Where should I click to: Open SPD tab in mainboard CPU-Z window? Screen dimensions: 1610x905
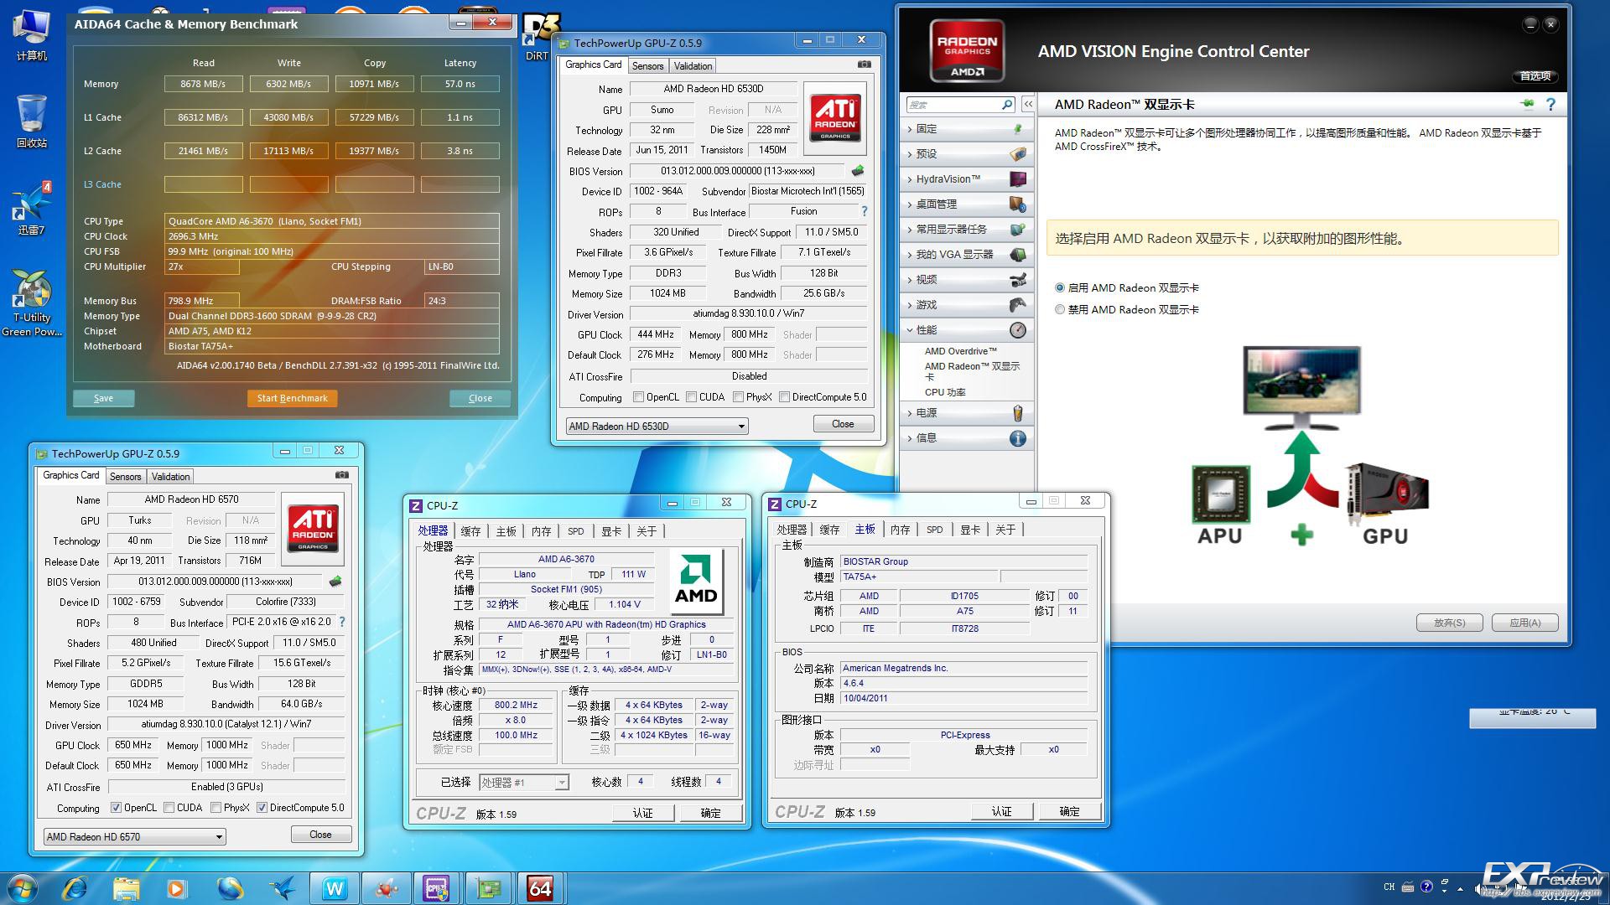[x=934, y=530]
